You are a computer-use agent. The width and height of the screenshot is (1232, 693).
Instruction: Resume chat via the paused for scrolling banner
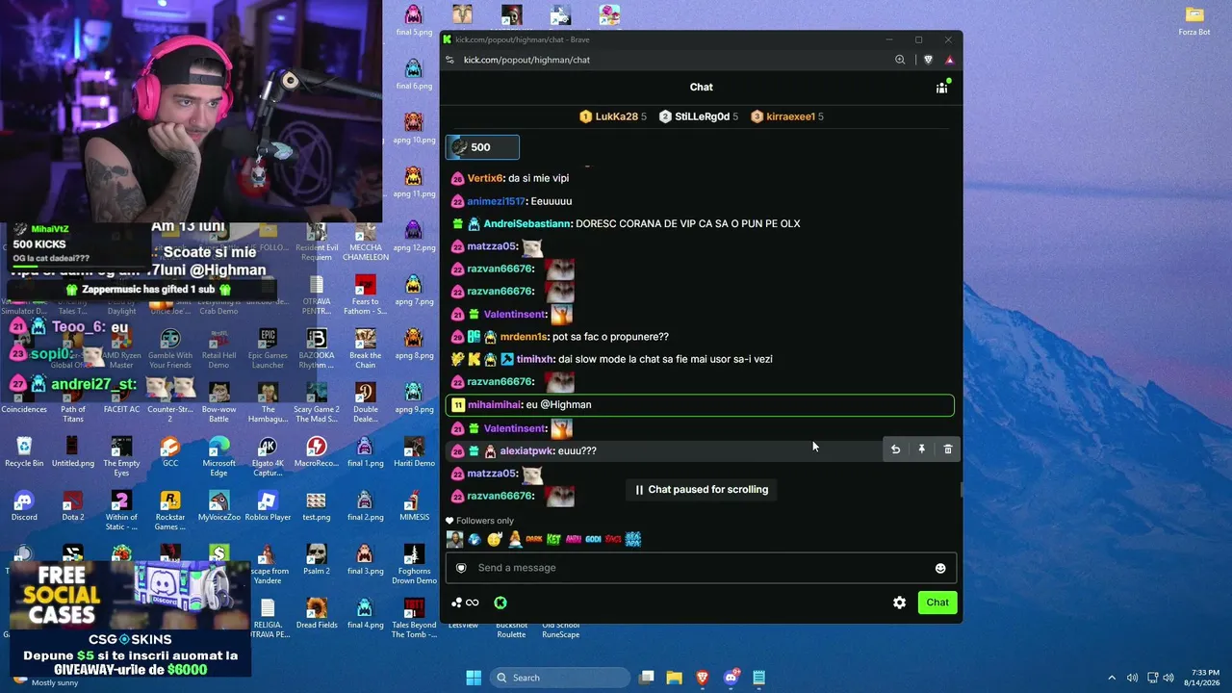(x=701, y=490)
